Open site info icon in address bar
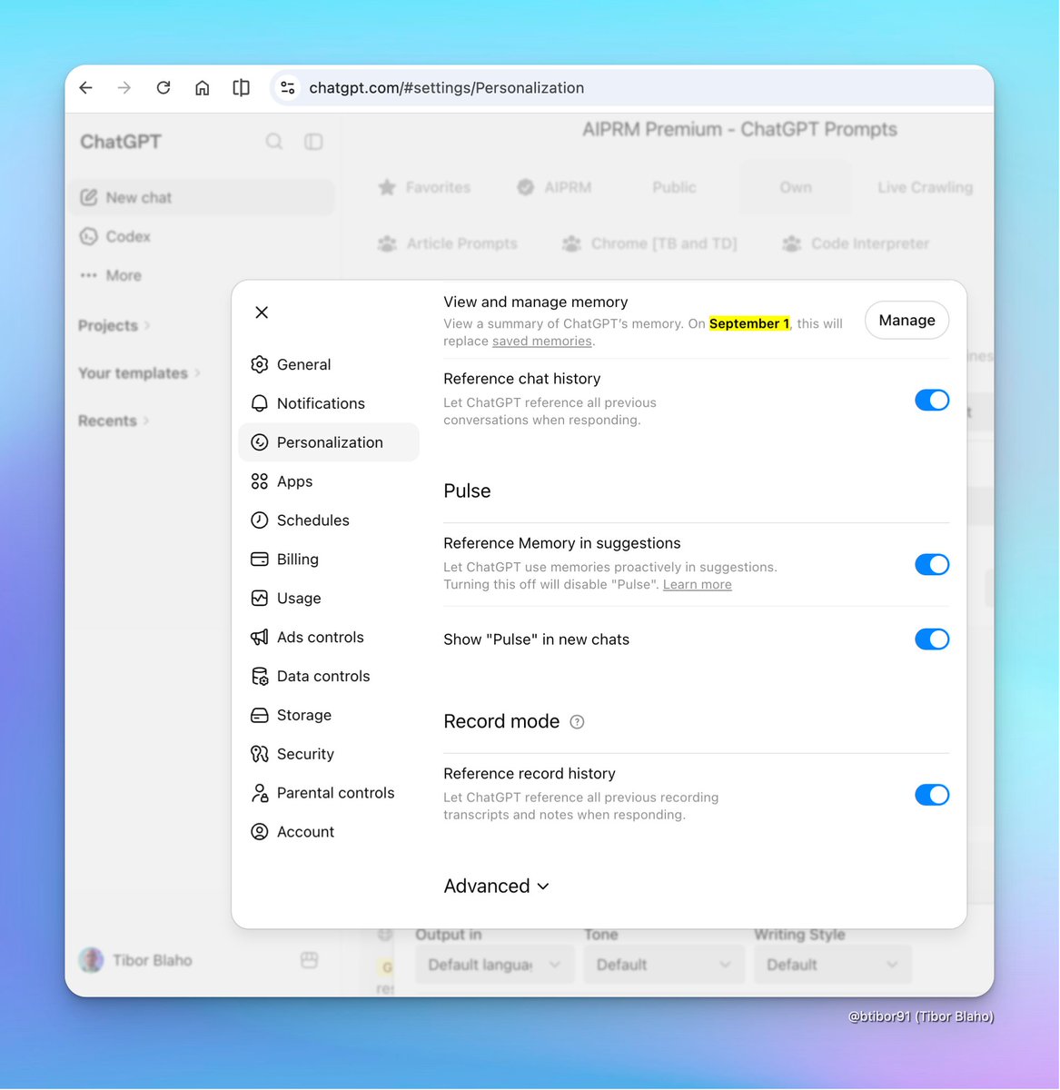 [x=288, y=87]
